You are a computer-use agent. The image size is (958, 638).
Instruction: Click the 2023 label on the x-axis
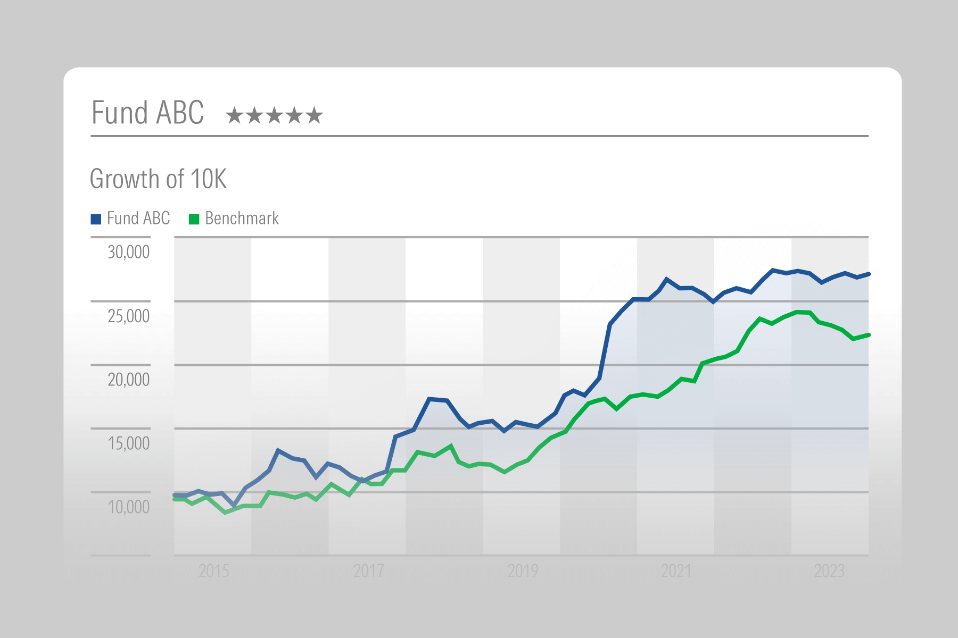pos(829,571)
